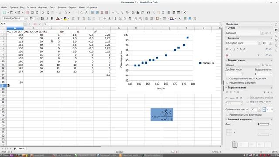Click Center Horizontally icon in toolbar
The height and width of the screenshot is (157, 279).
[x=78, y=18]
